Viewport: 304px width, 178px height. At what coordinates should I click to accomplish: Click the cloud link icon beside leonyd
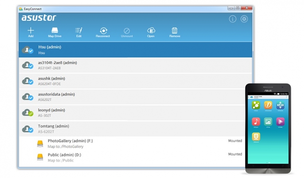[27, 113]
